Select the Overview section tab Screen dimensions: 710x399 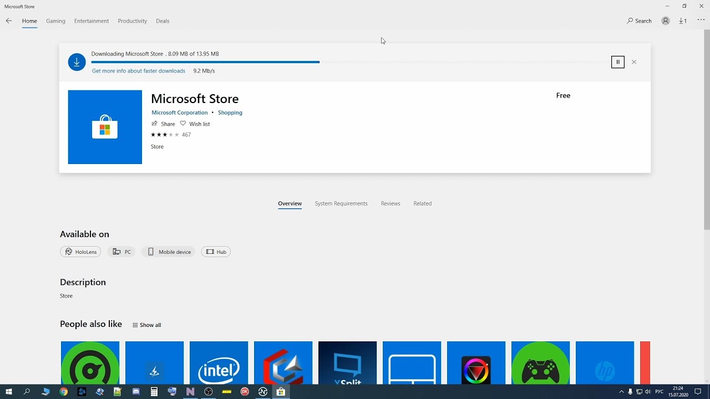click(x=290, y=203)
